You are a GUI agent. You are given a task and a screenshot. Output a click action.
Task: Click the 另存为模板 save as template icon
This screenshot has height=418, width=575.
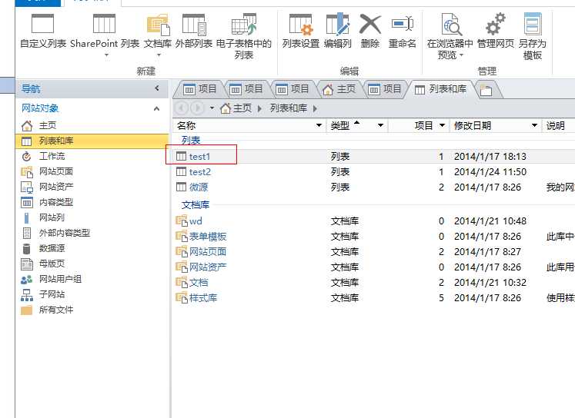pos(533,24)
